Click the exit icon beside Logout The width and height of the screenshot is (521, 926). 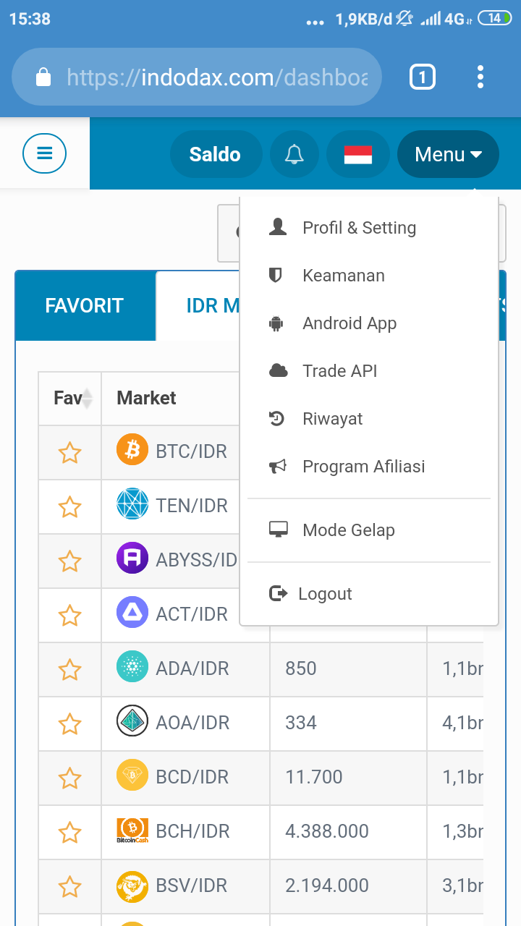point(278,593)
